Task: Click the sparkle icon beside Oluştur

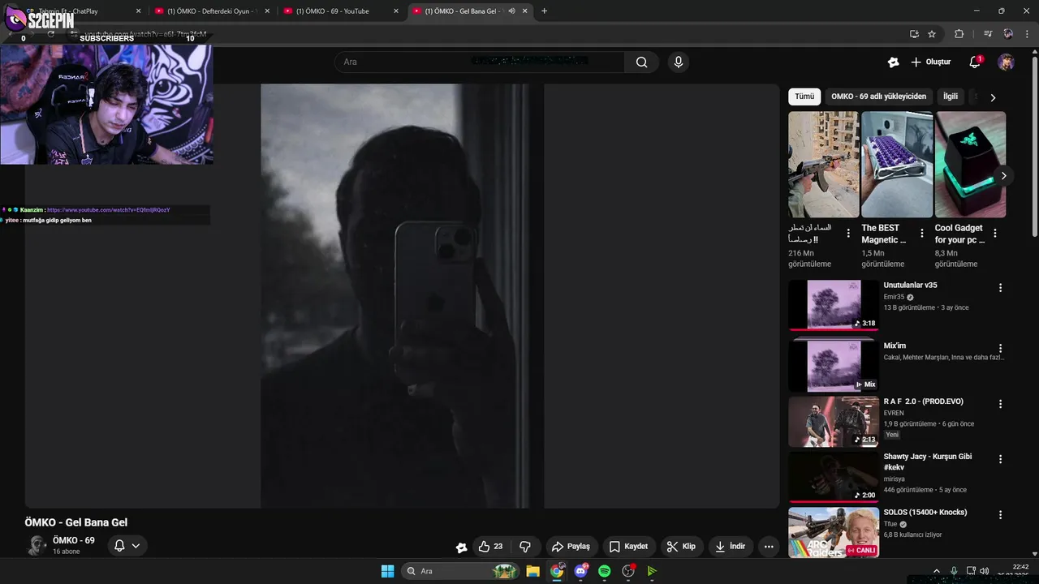Action: point(894,62)
